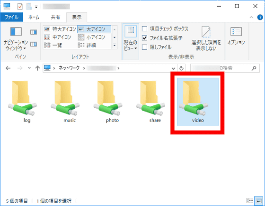Select the 表示 ribbon tab
265x206 pixels.
pos(77,17)
